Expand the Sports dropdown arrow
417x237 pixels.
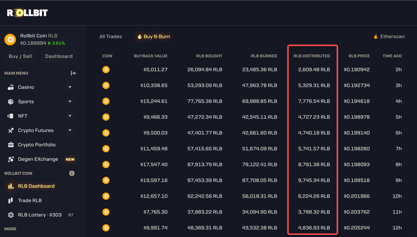click(70, 102)
